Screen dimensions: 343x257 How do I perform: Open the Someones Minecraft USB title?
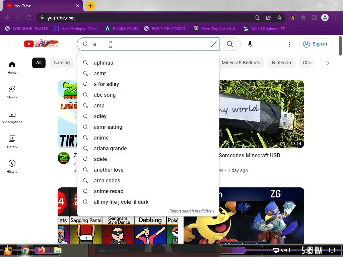pos(249,155)
